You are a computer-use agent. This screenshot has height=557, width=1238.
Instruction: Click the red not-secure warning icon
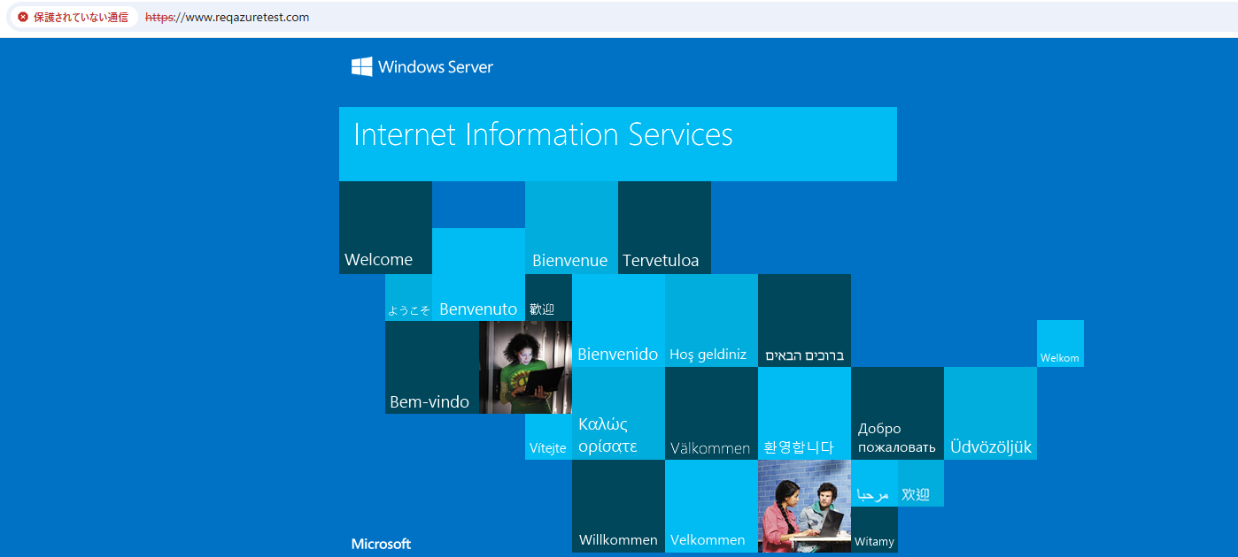pyautogui.click(x=23, y=17)
